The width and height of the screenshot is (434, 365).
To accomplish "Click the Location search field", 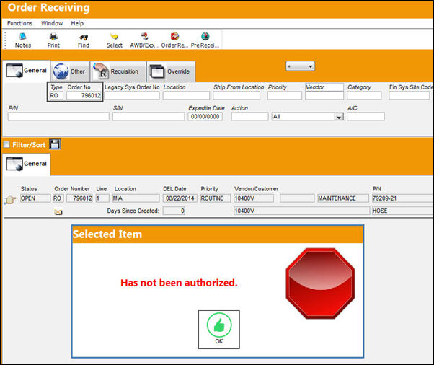I will [x=186, y=95].
